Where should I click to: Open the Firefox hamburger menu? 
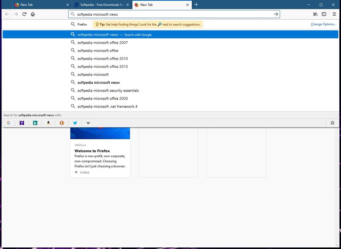coord(334,14)
